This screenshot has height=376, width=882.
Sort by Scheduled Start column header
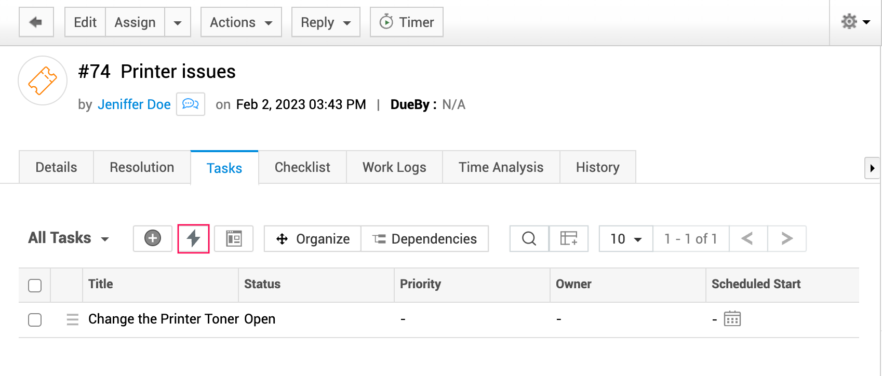click(x=756, y=284)
